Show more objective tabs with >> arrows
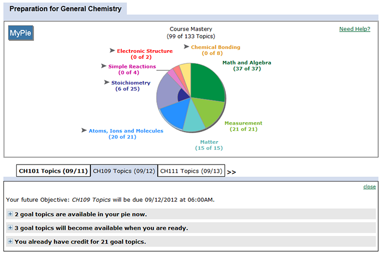Image resolution: width=381 pixels, height=254 pixels. 231,172
